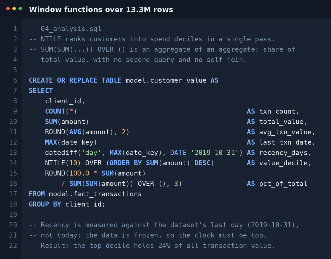Click 'self-join.' in line 4 comment
This screenshot has height=259, width=331.
tap(226, 60)
